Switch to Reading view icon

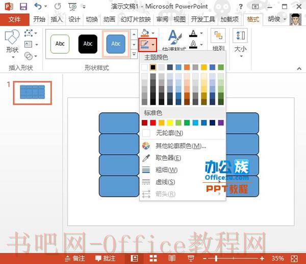[x=172, y=258]
